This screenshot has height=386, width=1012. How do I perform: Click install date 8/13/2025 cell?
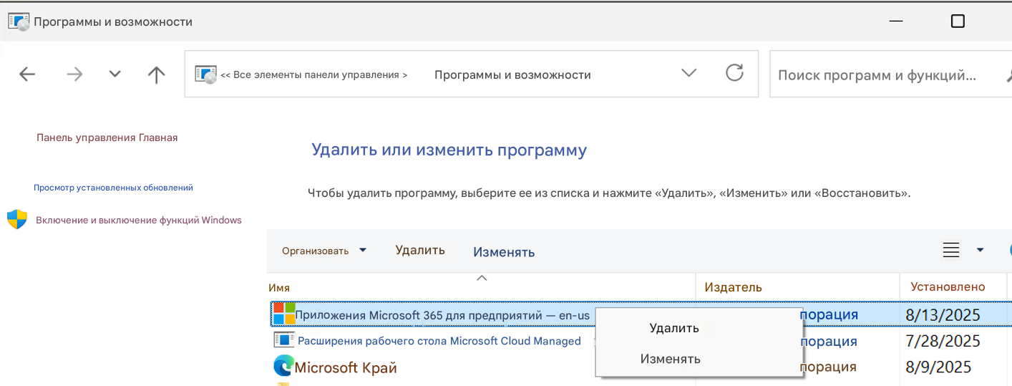click(x=943, y=314)
